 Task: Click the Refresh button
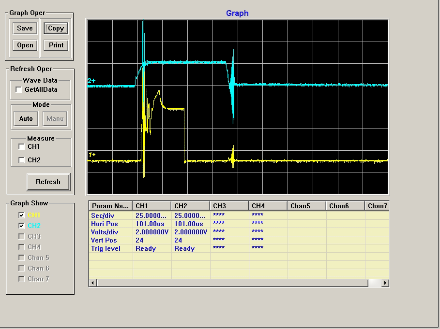point(48,182)
